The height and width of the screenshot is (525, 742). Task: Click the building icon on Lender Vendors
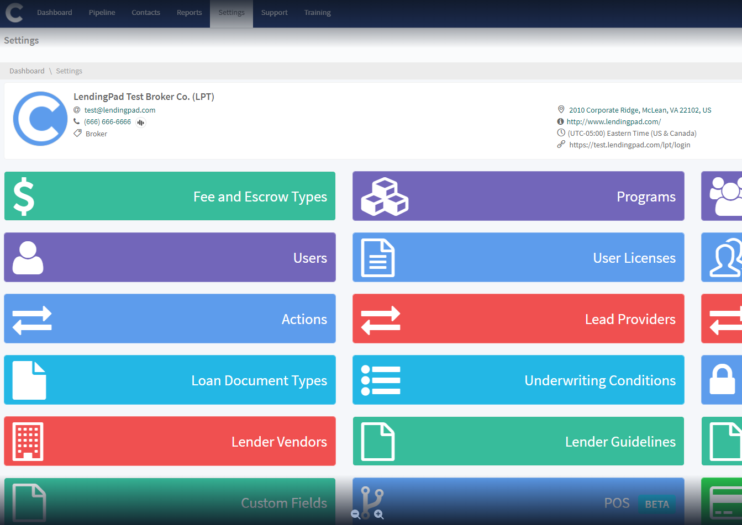tap(28, 442)
